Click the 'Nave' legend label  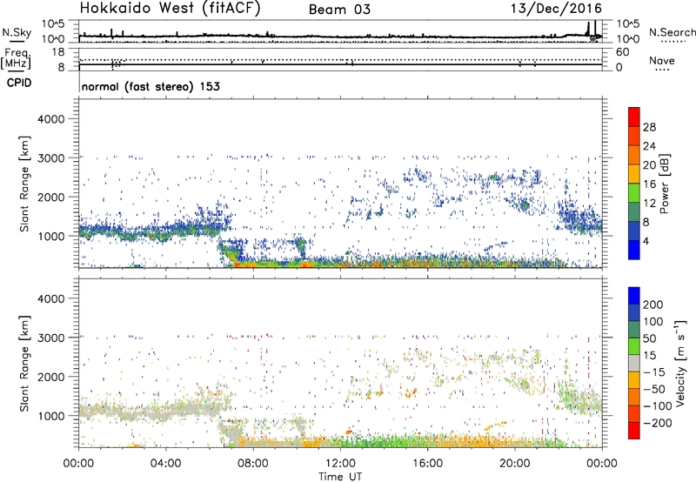coord(662,60)
